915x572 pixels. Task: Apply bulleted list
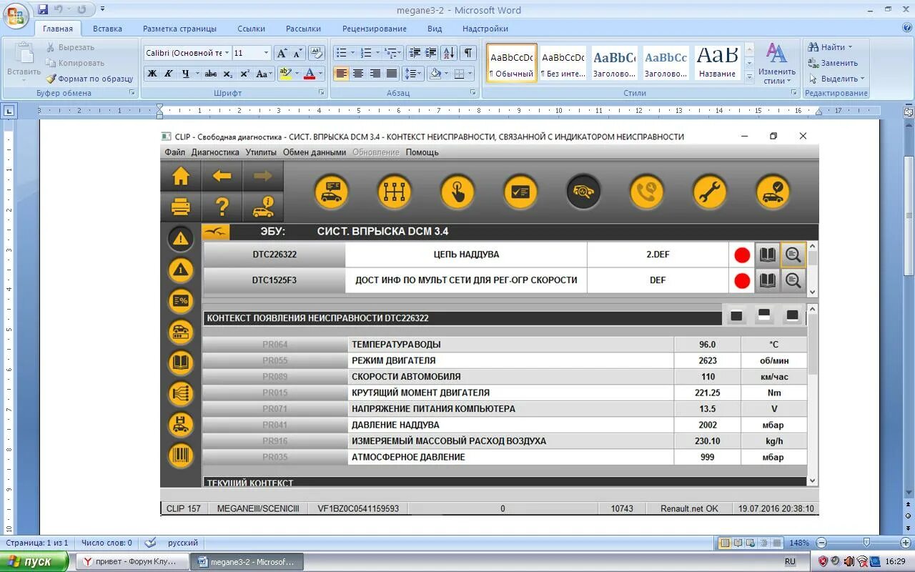click(341, 53)
